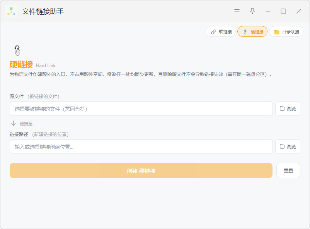The height and width of the screenshot is (229, 310).
Task: Select the 硬链接 tab
Action: point(252,31)
